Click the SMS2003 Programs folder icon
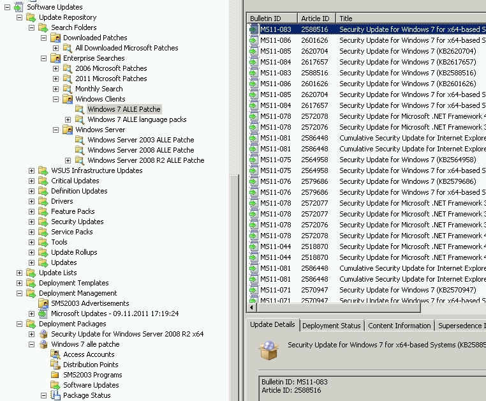This screenshot has width=486, height=401. (55, 375)
